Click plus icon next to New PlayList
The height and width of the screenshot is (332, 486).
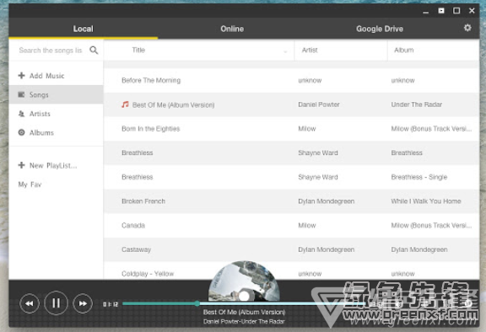coord(21,165)
